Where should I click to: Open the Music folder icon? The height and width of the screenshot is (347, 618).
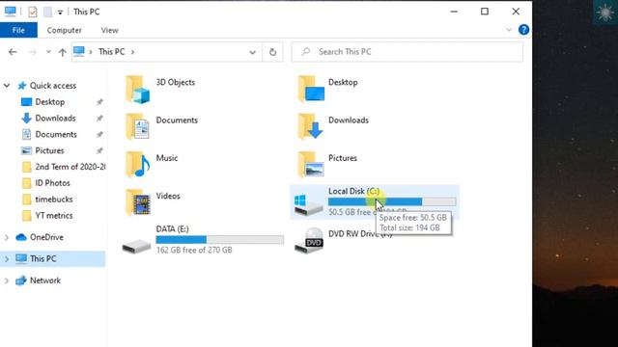[x=137, y=165]
